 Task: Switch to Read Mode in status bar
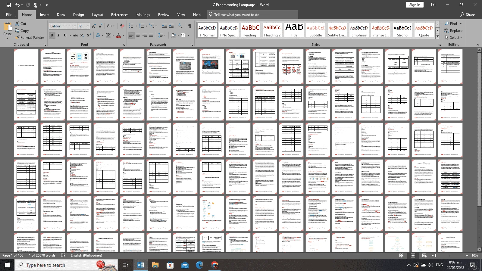401,255
